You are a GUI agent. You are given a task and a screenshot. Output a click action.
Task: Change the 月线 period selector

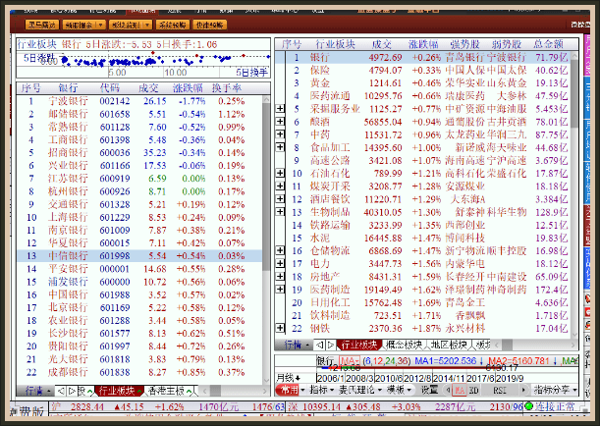pos(289,378)
